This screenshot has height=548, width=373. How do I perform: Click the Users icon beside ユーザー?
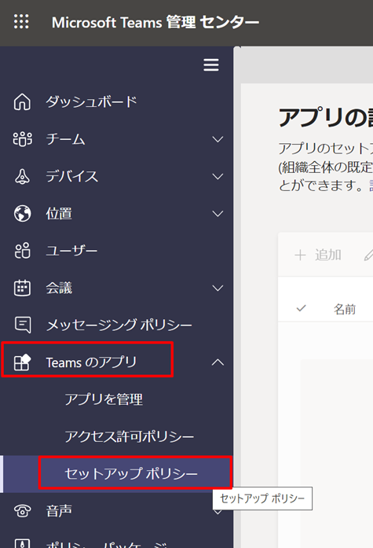point(22,251)
